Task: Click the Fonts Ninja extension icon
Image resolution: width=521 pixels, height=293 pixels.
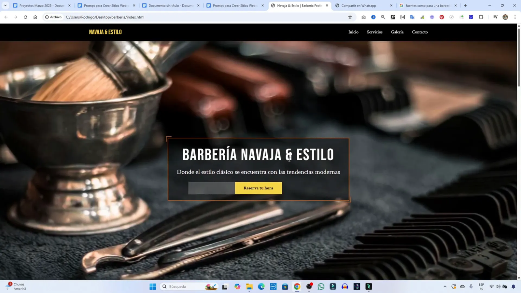Action: pyautogui.click(x=393, y=17)
